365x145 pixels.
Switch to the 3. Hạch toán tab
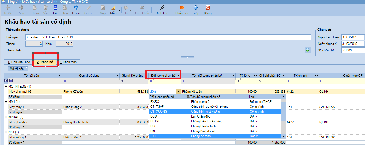pos(68,62)
